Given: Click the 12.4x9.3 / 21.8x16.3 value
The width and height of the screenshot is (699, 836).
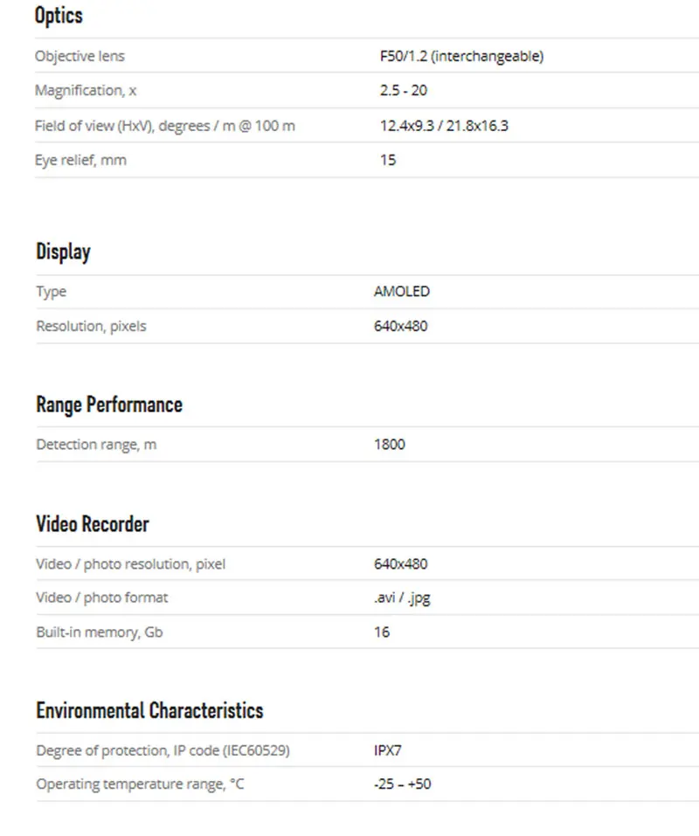Looking at the screenshot, I should [x=443, y=126].
